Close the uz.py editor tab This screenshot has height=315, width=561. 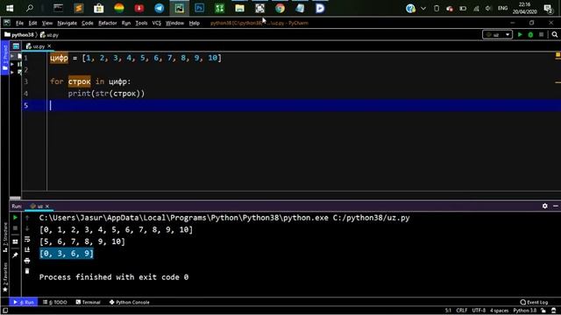click(49, 46)
